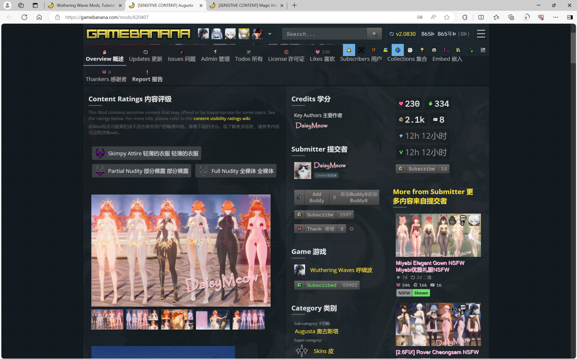Open the bell notifications icon

349,50
